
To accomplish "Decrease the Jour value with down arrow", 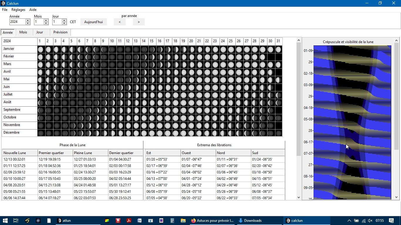I will [64, 23].
